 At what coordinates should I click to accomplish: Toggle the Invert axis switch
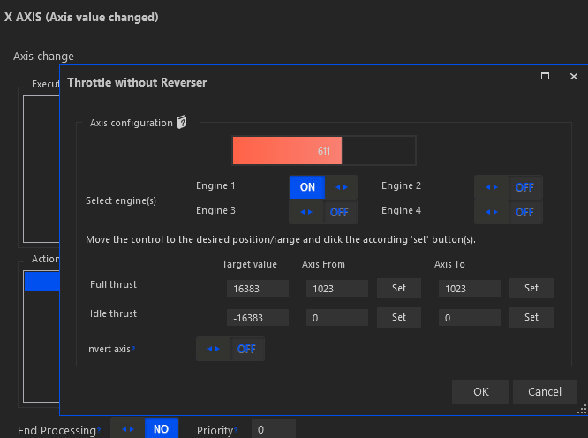coord(230,349)
